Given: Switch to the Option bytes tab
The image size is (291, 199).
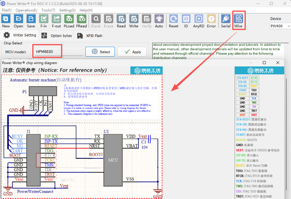Looking at the screenshot, I should pos(56,36).
